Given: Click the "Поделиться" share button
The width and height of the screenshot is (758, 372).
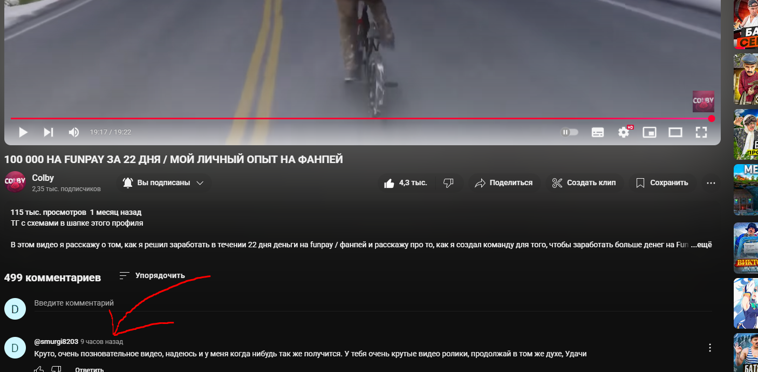Looking at the screenshot, I should [503, 183].
